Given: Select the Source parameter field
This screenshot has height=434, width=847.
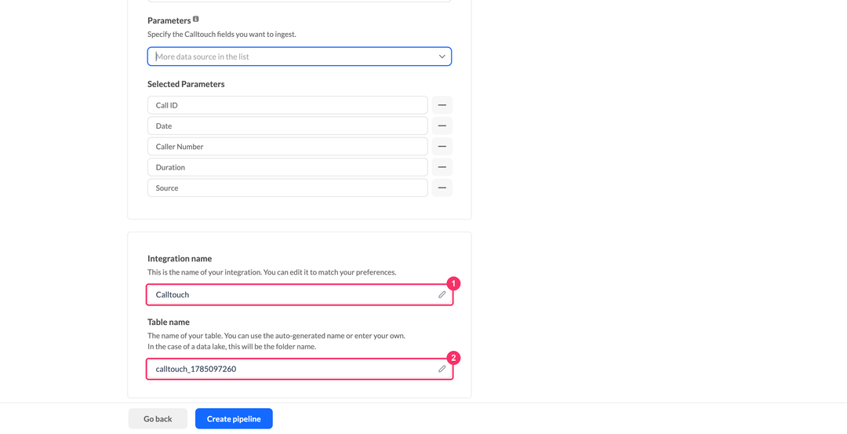Looking at the screenshot, I should click(287, 188).
